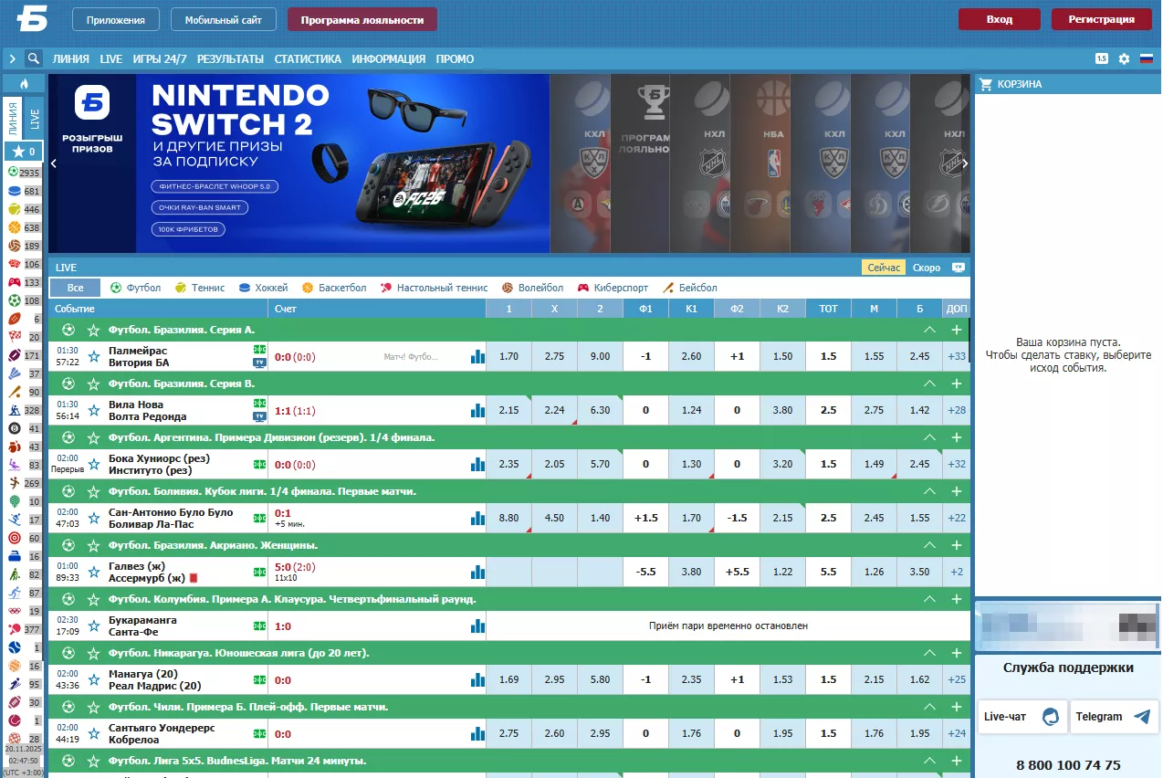Viewport: 1163px width, 778px height.
Task: Star the Бока Хуниорс (рез) match
Action: 93,465
